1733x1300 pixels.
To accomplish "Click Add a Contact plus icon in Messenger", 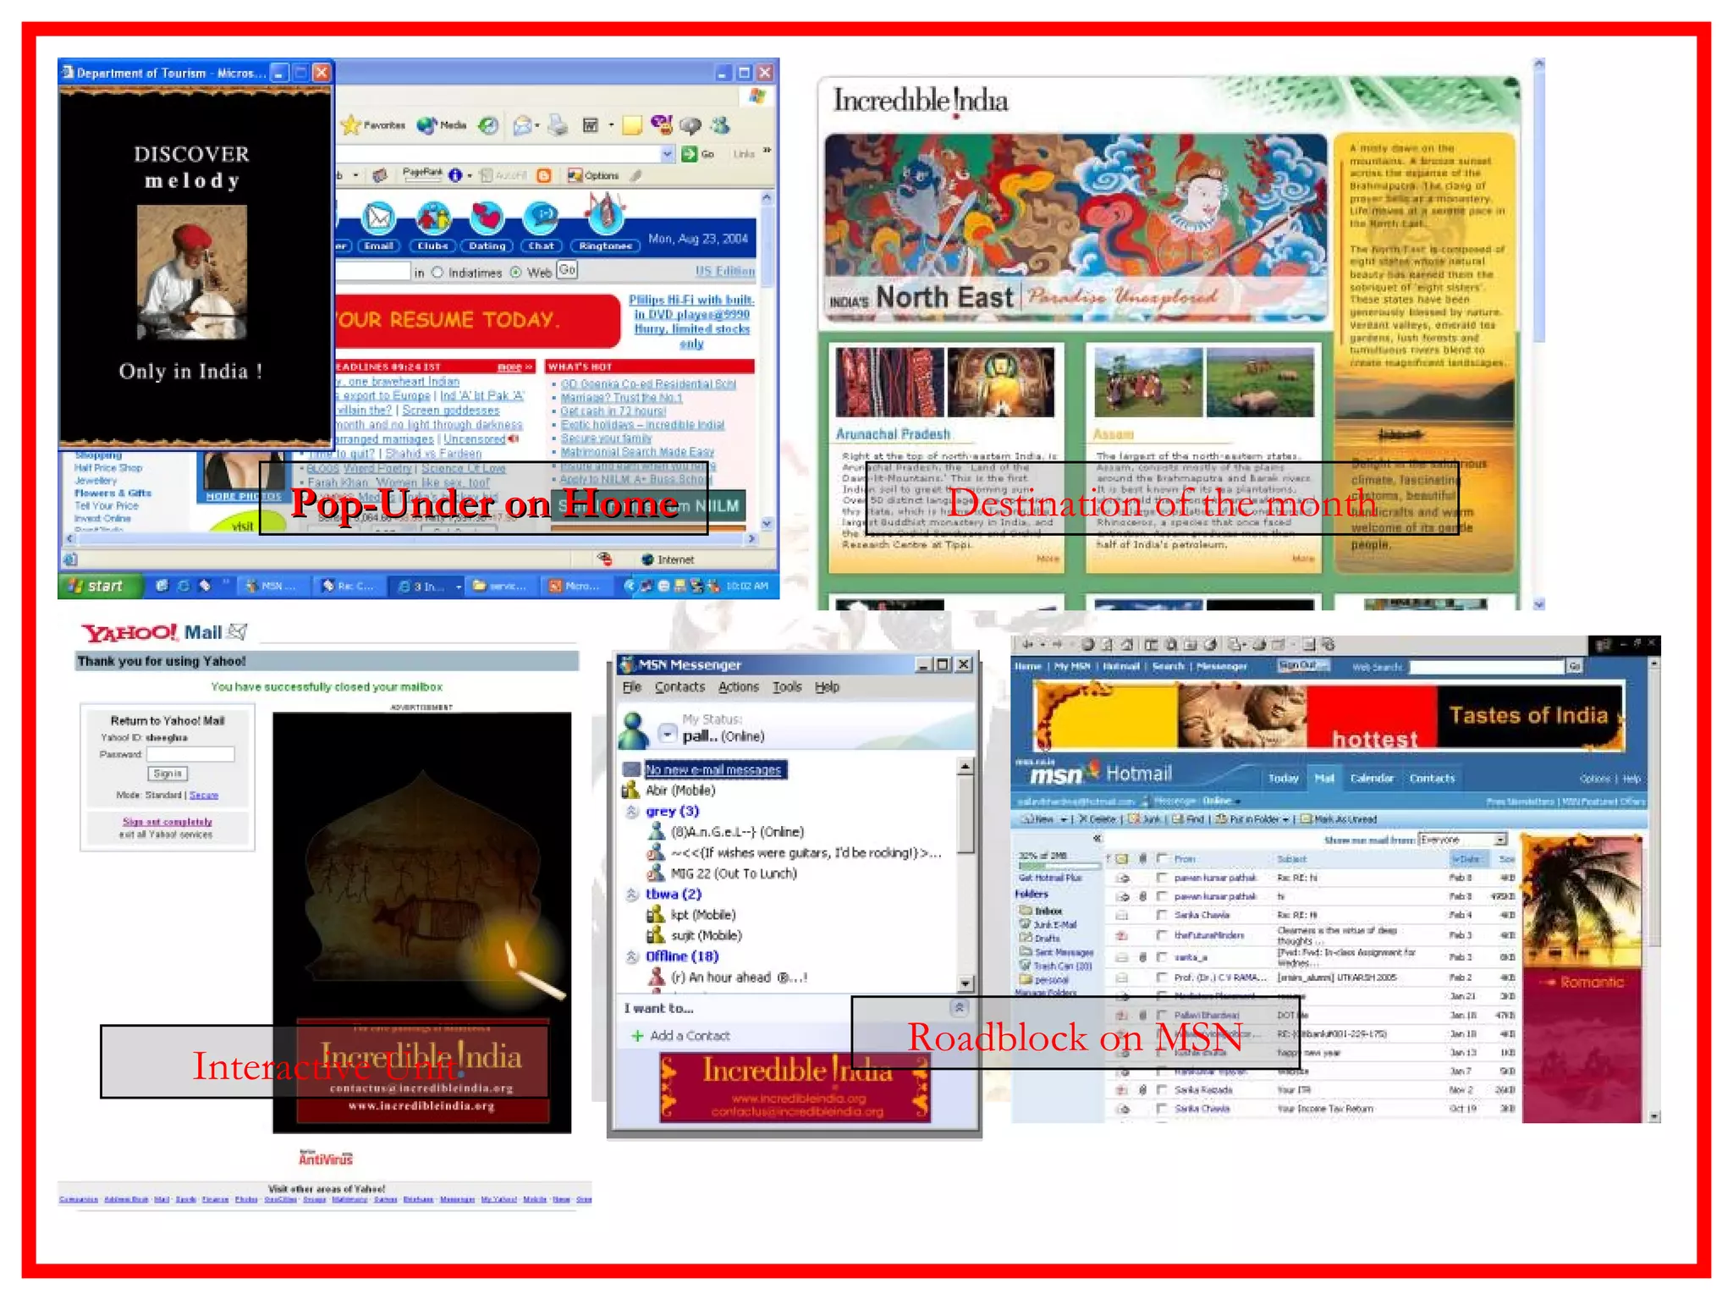I will point(637,1036).
